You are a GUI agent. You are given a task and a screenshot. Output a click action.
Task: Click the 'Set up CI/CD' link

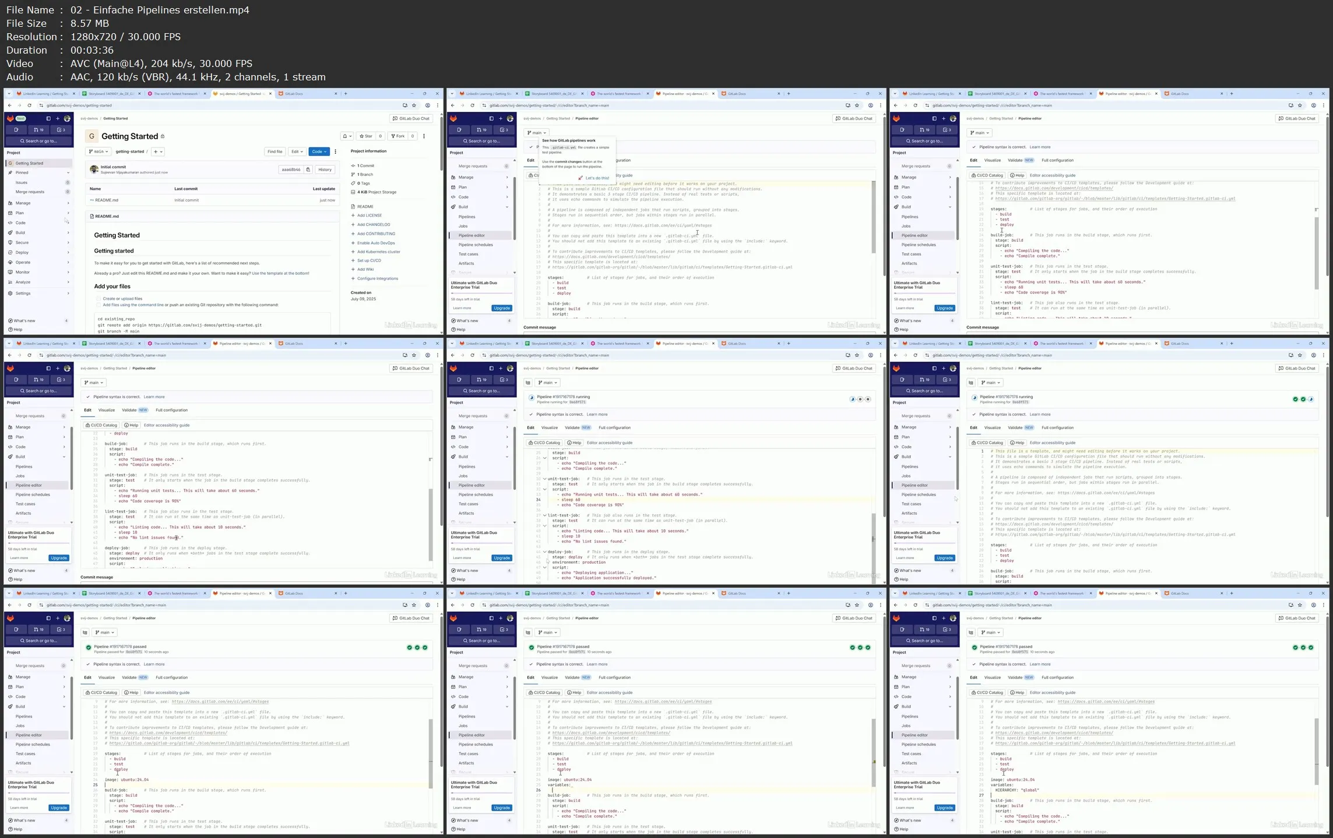(x=369, y=260)
